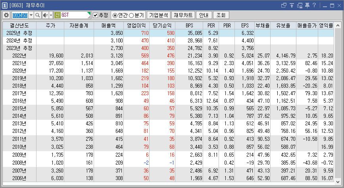The image size is (344, 188).
Task: Click the window number 1 icon
Action: 4,5
